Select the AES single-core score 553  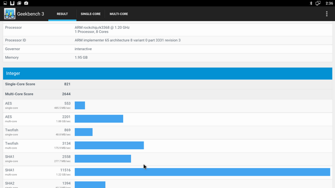pos(67,103)
